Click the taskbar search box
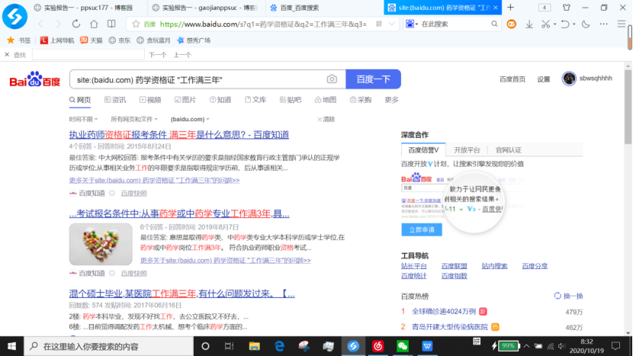Screen dimensions: 633x356 [x=109, y=346]
